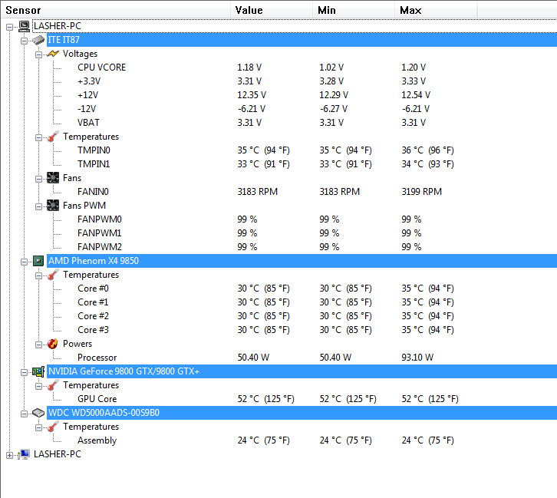This screenshot has width=557, height=498.
Task: Click the Powers flame icon
Action: (53, 344)
